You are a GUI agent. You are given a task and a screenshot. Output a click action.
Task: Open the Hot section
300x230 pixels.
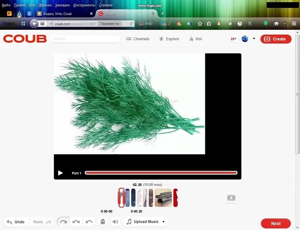coord(195,39)
